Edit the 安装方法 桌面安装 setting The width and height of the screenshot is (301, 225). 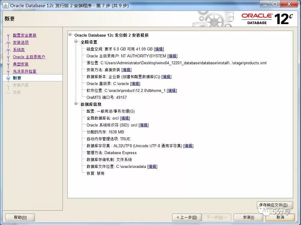[126, 70]
